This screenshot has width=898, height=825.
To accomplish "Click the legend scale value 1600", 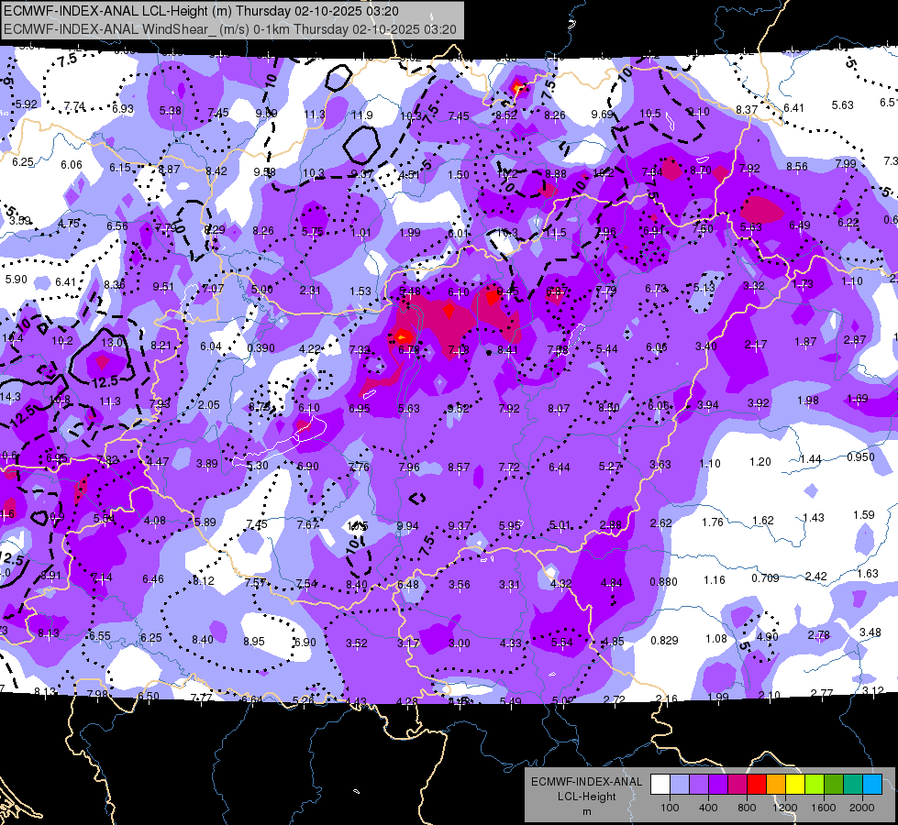I will (x=823, y=808).
